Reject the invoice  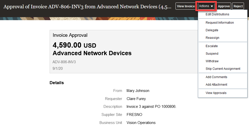(x=238, y=6)
